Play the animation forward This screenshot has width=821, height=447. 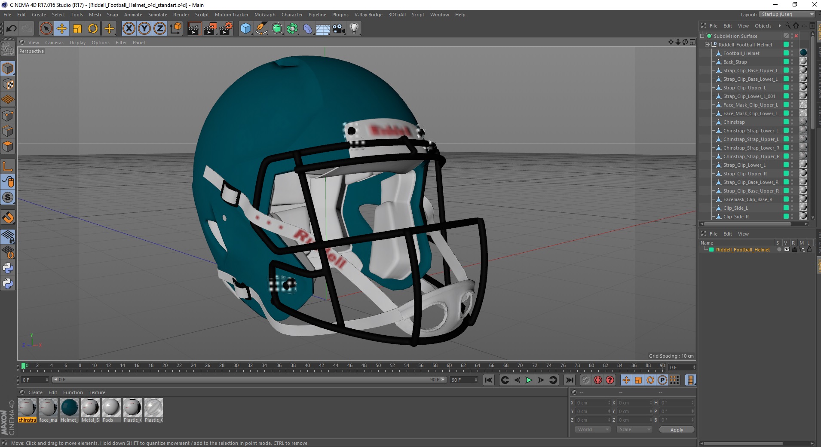pyautogui.click(x=529, y=380)
